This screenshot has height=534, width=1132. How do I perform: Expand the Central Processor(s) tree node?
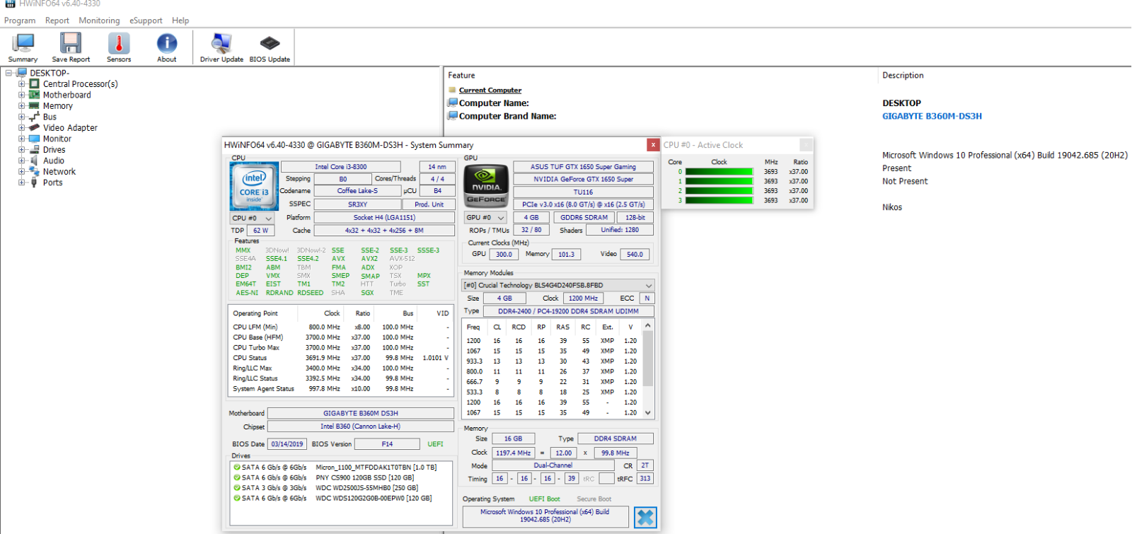(22, 84)
